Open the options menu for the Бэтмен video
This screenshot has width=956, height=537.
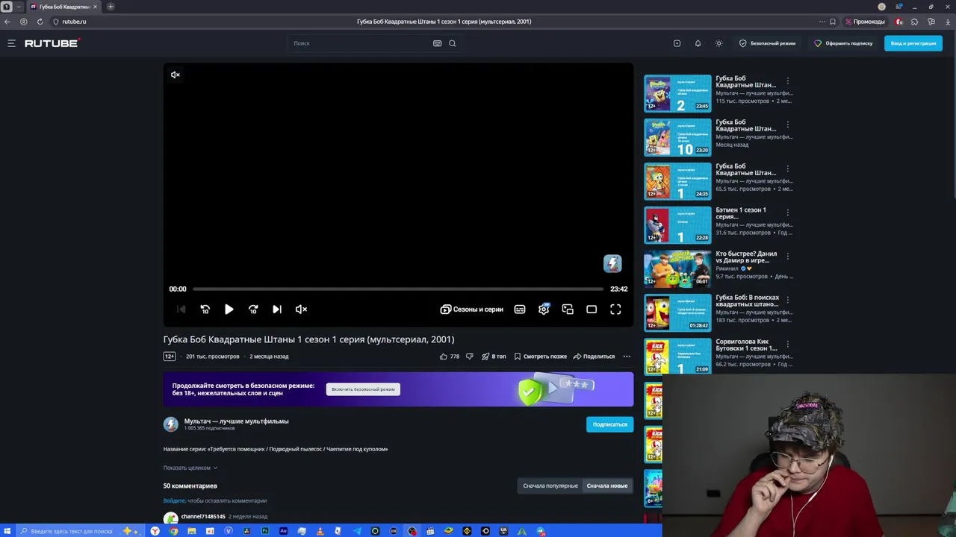[x=787, y=213]
